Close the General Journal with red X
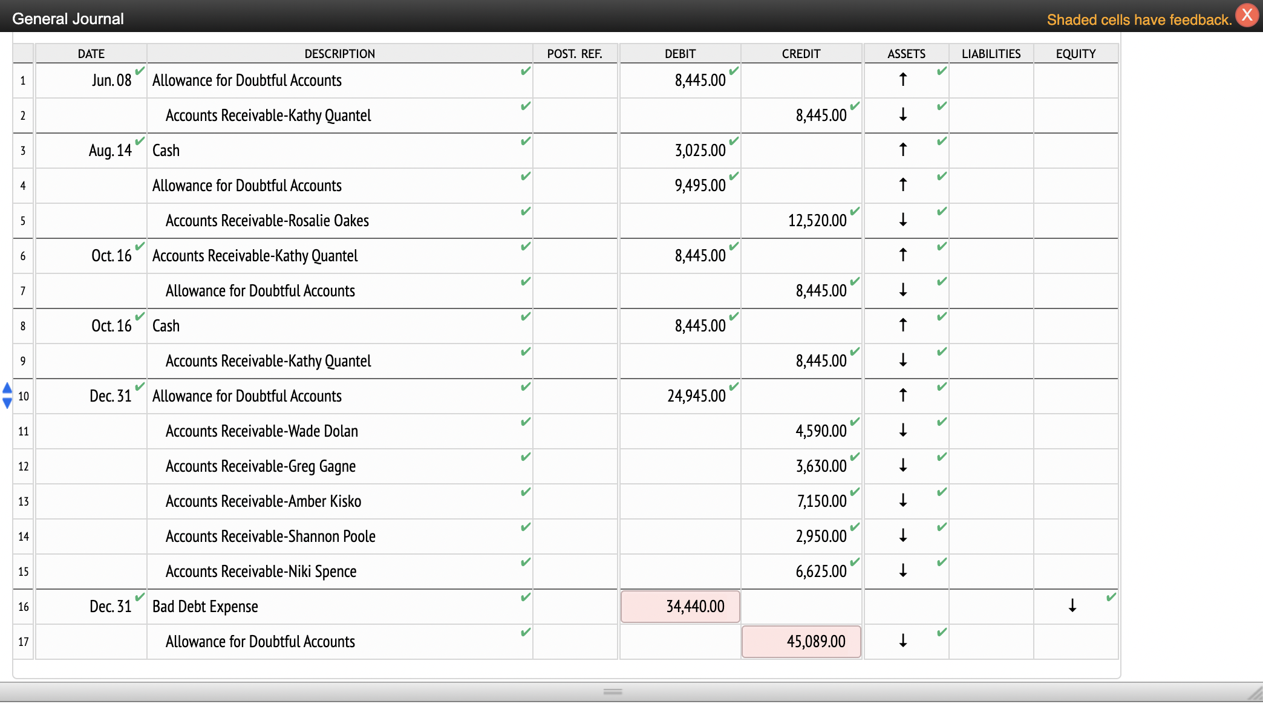 click(1247, 15)
